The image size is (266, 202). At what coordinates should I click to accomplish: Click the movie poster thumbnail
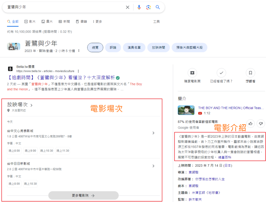coord(14,47)
